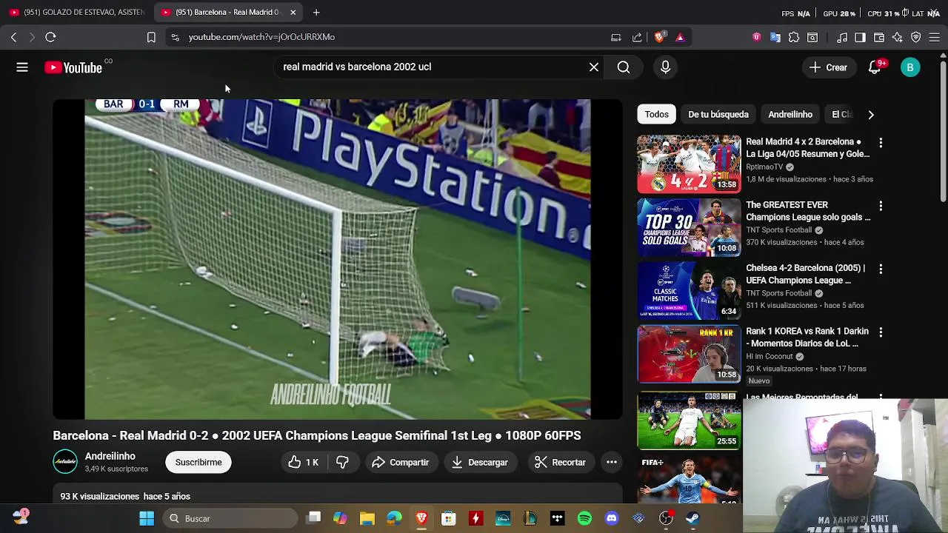Clear the YouTube search box text
Image resolution: width=948 pixels, height=533 pixels.
[594, 67]
